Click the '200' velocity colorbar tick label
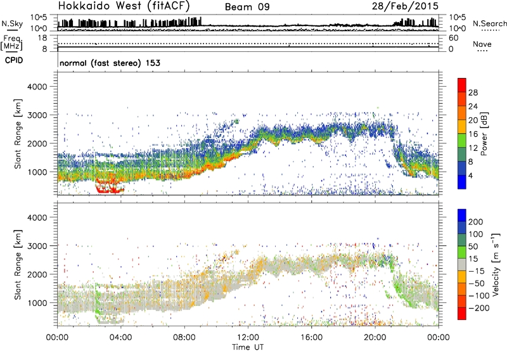Screen dimensions: 507x351 tap(476, 222)
